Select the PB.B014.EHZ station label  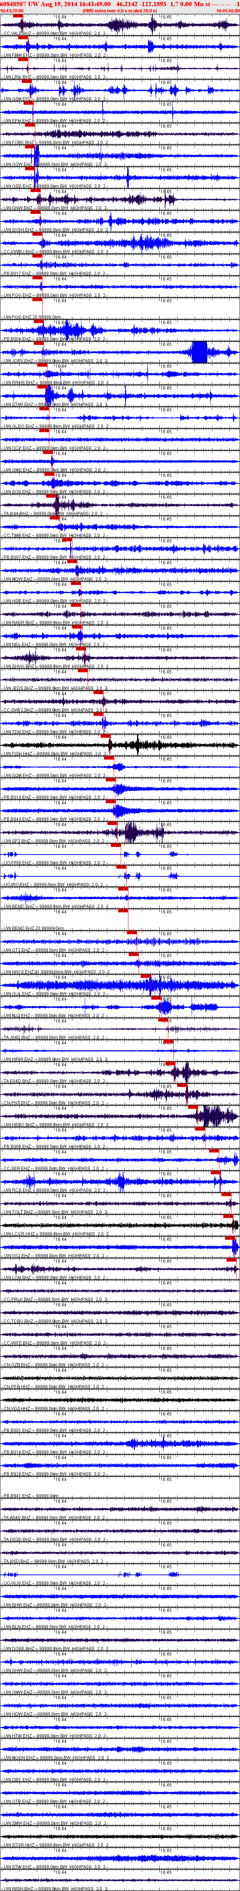(54, 1452)
